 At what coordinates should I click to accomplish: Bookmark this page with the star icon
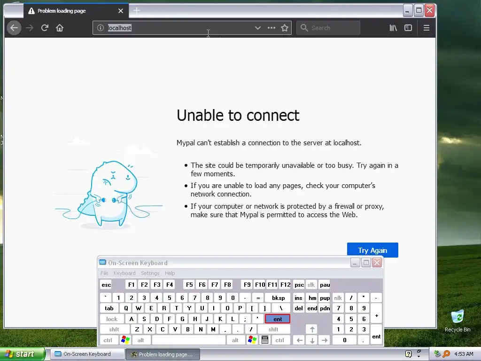(285, 28)
